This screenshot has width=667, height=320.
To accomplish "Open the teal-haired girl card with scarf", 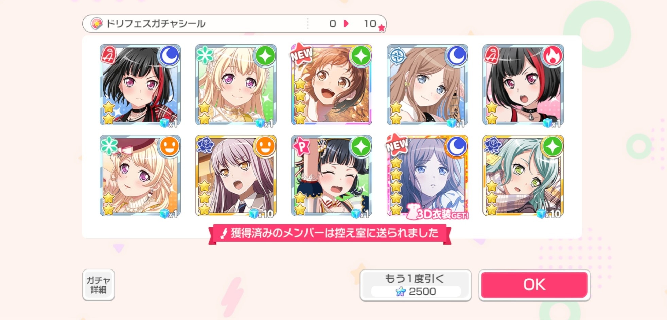I will pos(523,176).
